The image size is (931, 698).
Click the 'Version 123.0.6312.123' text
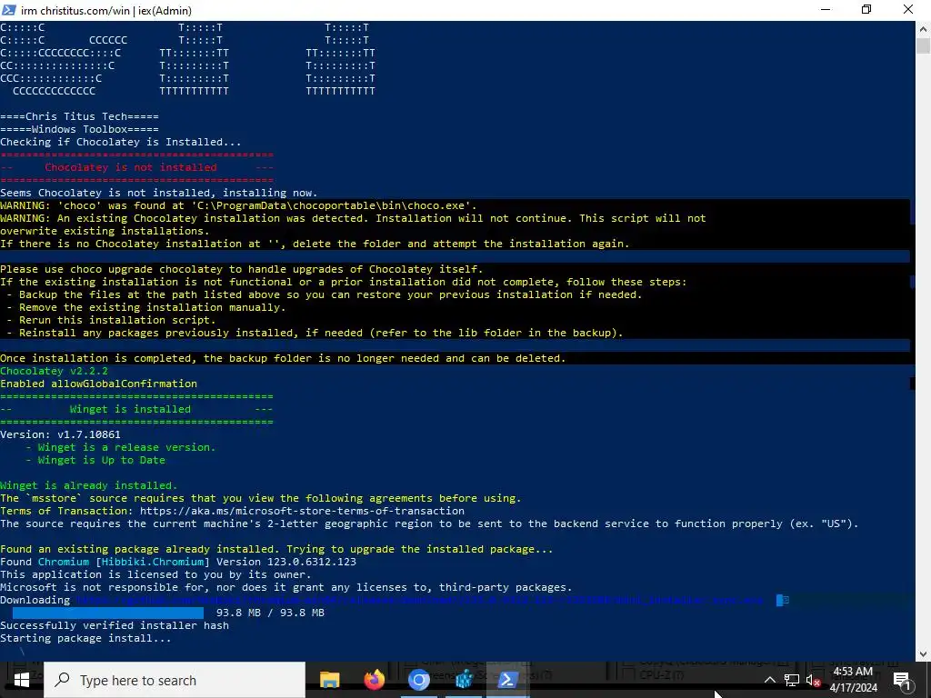286,562
